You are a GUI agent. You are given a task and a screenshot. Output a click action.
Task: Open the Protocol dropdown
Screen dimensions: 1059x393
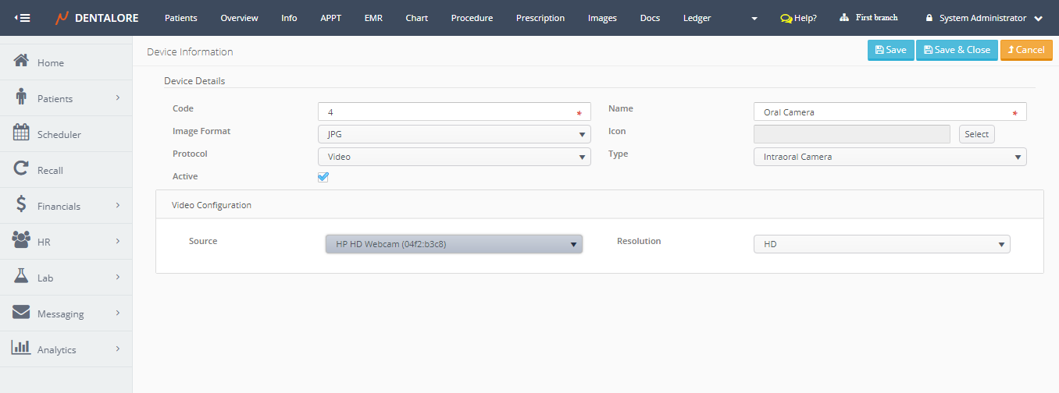point(454,157)
